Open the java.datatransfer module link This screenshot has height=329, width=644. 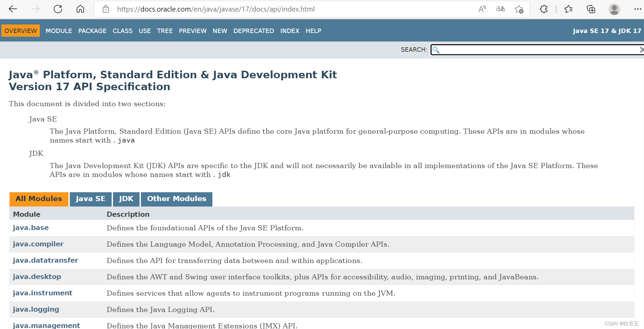tap(46, 260)
